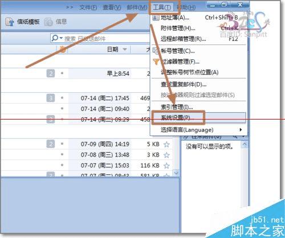
Task: Select 远程邮箱管理(R)... menu entry
Action: pos(198,39)
